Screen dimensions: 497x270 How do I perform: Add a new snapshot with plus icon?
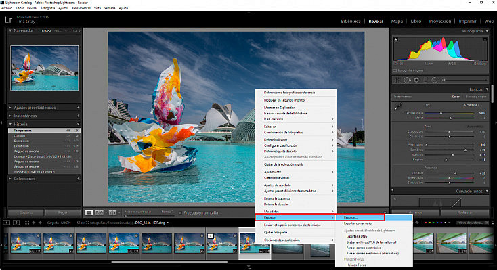78,116
